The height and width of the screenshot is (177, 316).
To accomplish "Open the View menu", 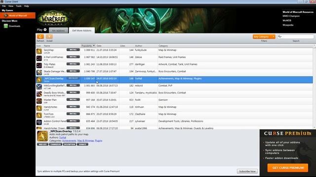I will point(11,6).
